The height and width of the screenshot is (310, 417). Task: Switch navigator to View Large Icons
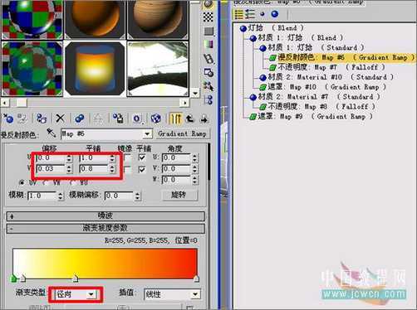pyautogui.click(x=275, y=14)
